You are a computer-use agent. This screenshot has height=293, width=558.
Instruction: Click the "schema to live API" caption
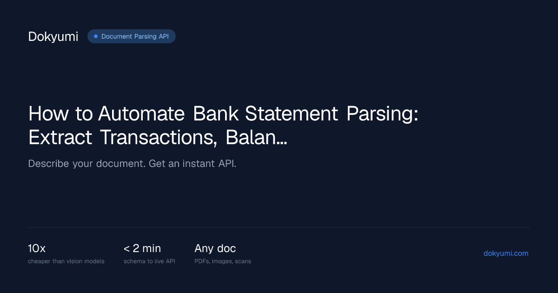click(x=149, y=261)
